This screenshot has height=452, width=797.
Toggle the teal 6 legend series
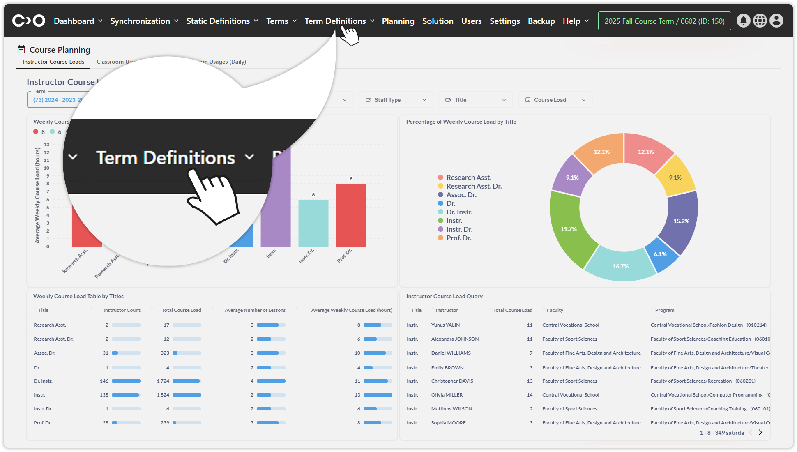(x=53, y=131)
